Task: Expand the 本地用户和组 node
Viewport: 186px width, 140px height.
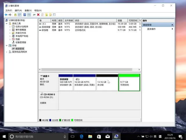Action: tap(10, 36)
